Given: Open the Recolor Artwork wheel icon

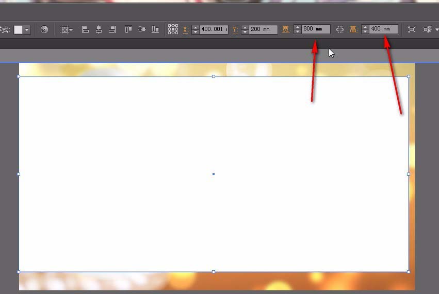Looking at the screenshot, I should pos(44,29).
